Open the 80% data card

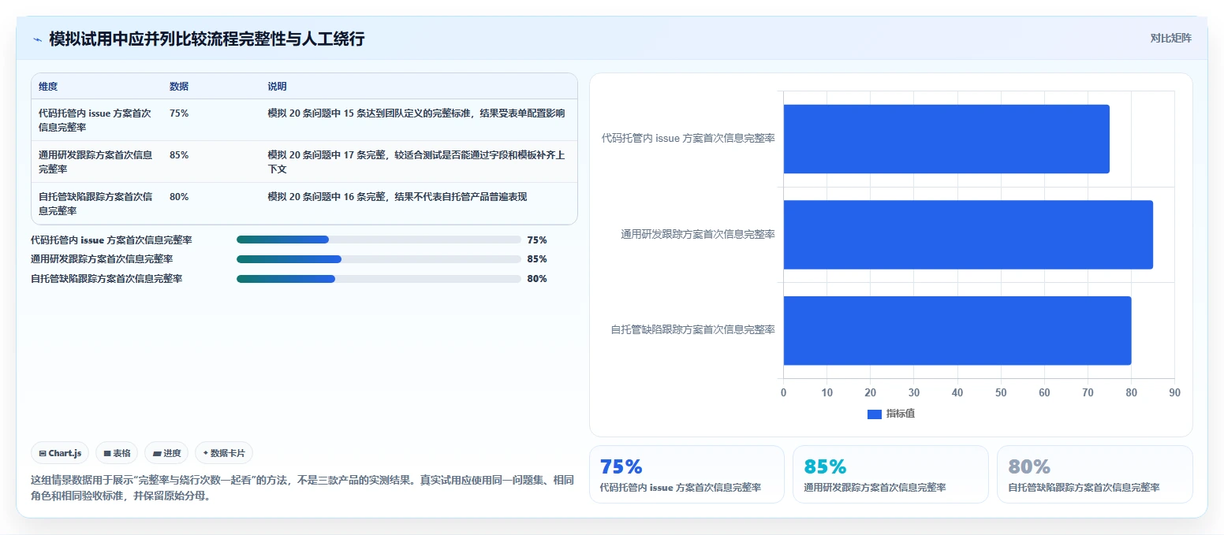pyautogui.click(x=1095, y=474)
